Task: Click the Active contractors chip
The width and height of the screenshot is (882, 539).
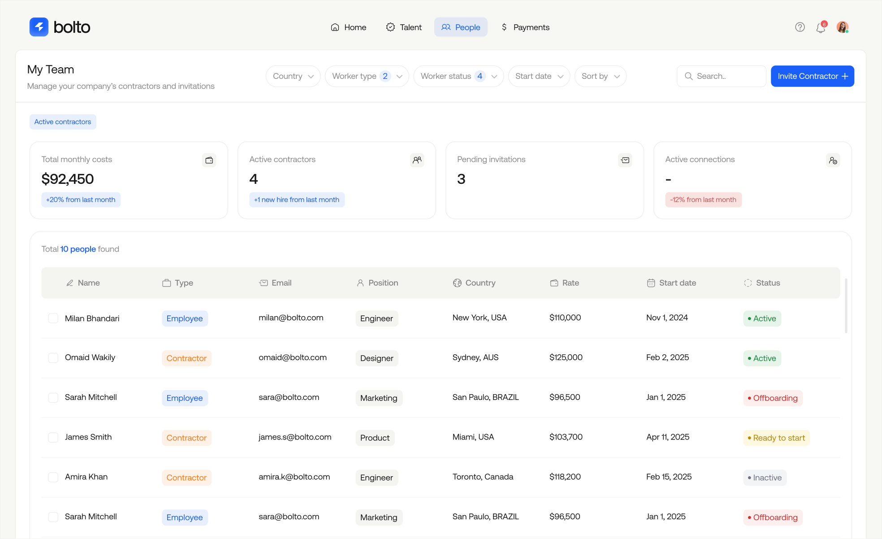Action: coord(63,122)
